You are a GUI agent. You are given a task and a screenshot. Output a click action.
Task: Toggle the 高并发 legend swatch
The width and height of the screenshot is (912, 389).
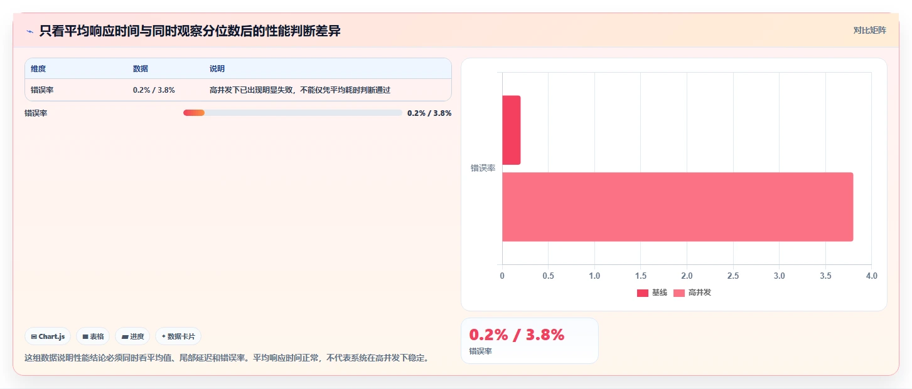click(679, 293)
